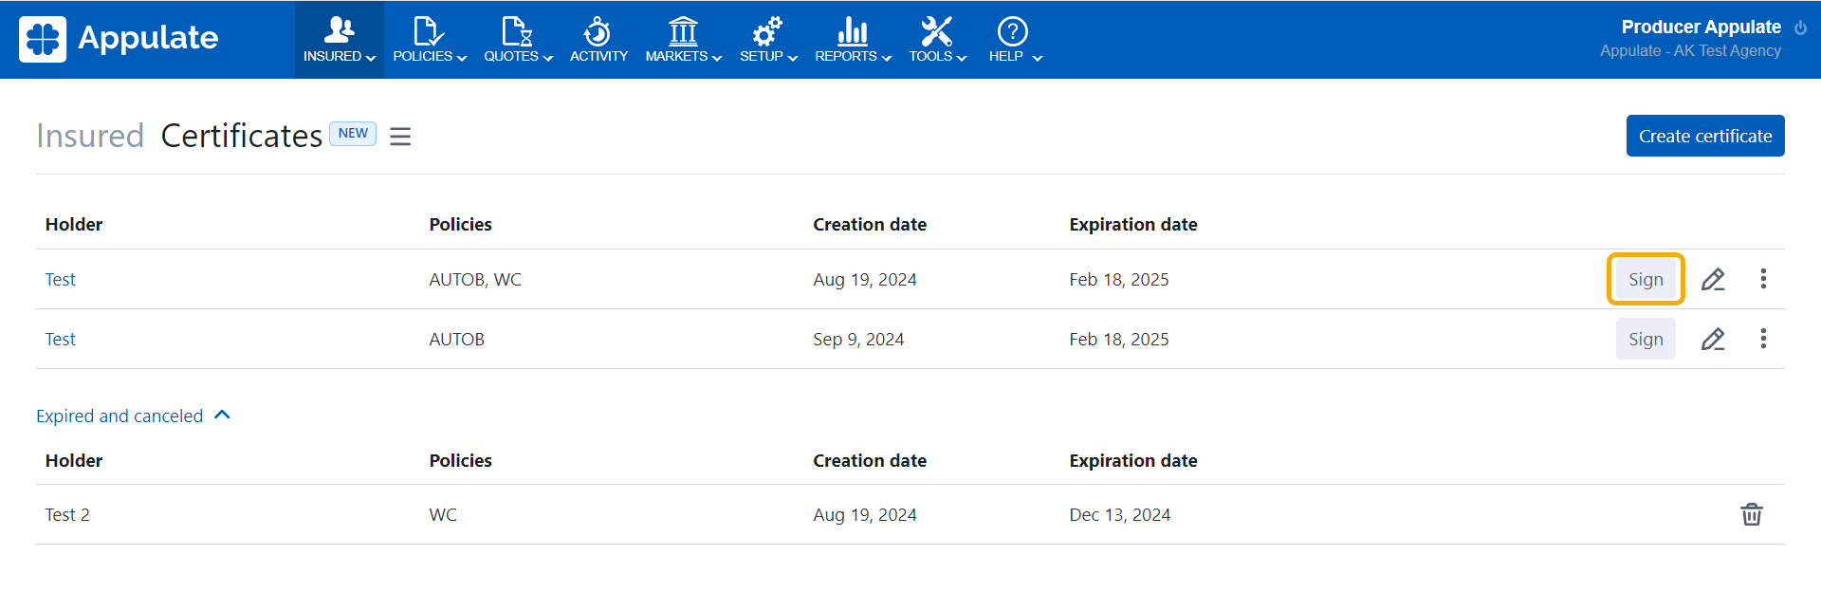Click the Insured breadcrumb heading
Viewport: 1821px width, 592px height.
(x=90, y=136)
